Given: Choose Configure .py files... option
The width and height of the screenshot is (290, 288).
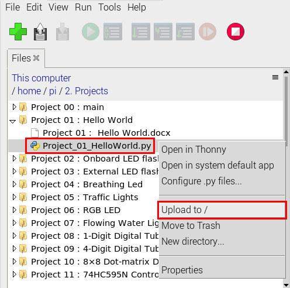Looking at the screenshot, I should click(222, 181).
